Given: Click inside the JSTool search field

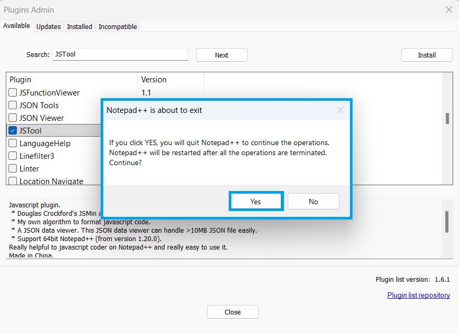Looking at the screenshot, I should click(120, 54).
